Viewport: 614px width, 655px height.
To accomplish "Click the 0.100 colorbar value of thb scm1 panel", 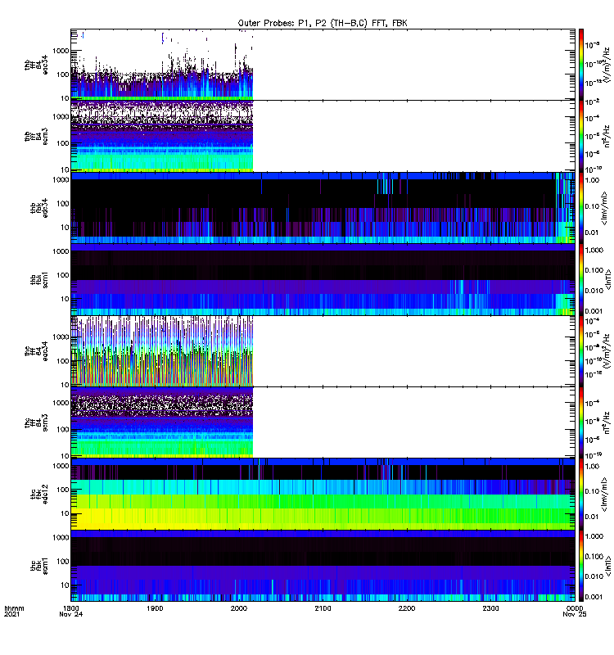I will point(594,270).
